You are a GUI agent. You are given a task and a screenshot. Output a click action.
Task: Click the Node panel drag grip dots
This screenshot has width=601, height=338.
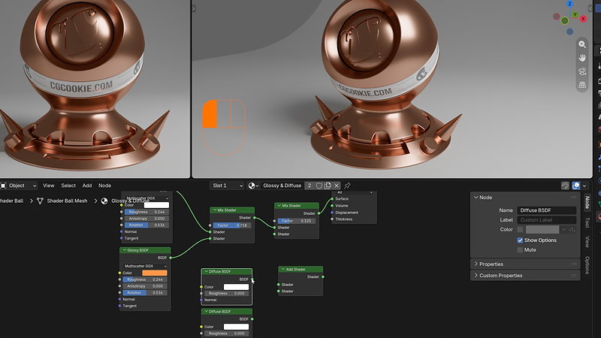(x=573, y=198)
